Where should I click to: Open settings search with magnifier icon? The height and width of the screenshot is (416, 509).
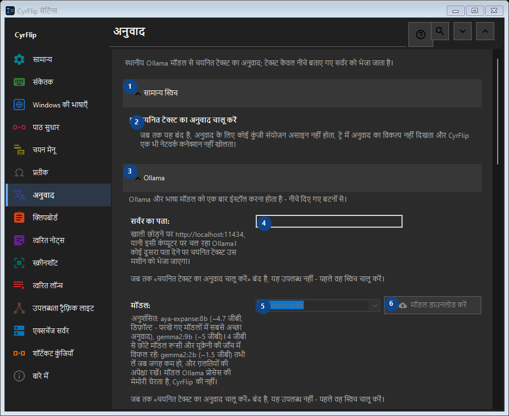[x=440, y=31]
